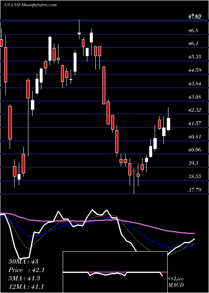Click the '50MA : 43' readout
The height and width of the screenshot is (293, 209).
pos(23,262)
